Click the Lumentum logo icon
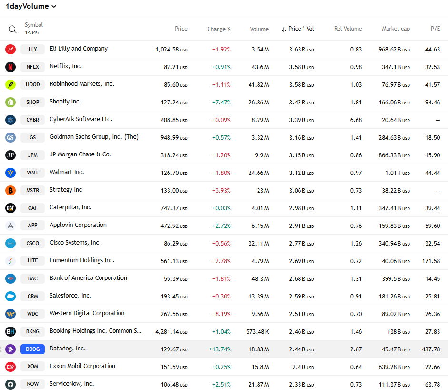Viewport: 448px width, 390px height. 10,261
